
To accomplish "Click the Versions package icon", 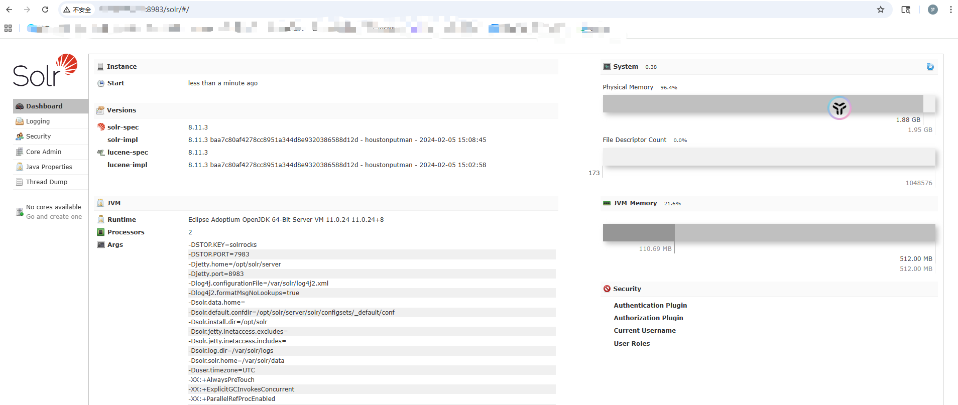I will pyautogui.click(x=100, y=110).
